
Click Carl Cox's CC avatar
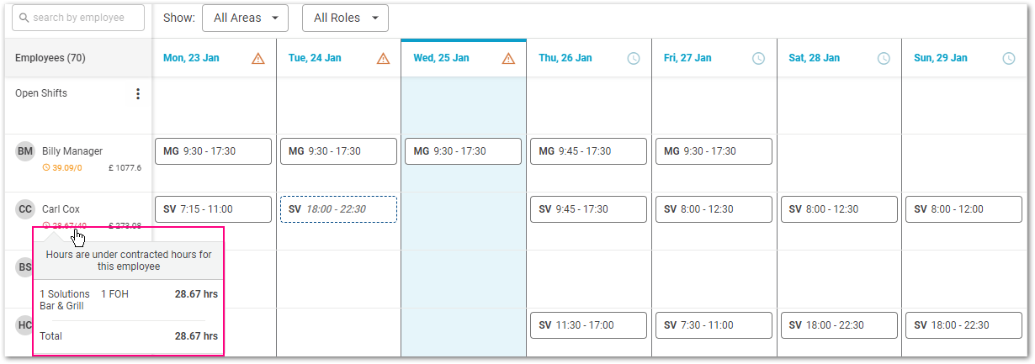(25, 209)
